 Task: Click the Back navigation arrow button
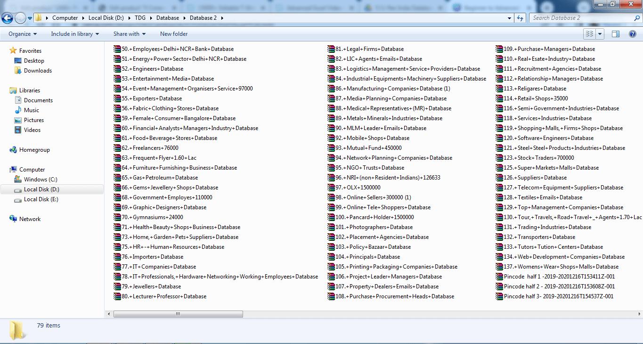point(8,18)
